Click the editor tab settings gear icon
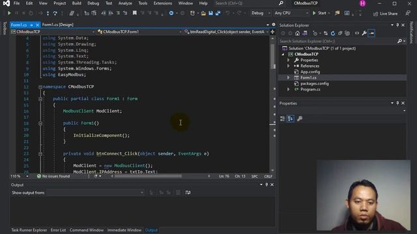 274,25
